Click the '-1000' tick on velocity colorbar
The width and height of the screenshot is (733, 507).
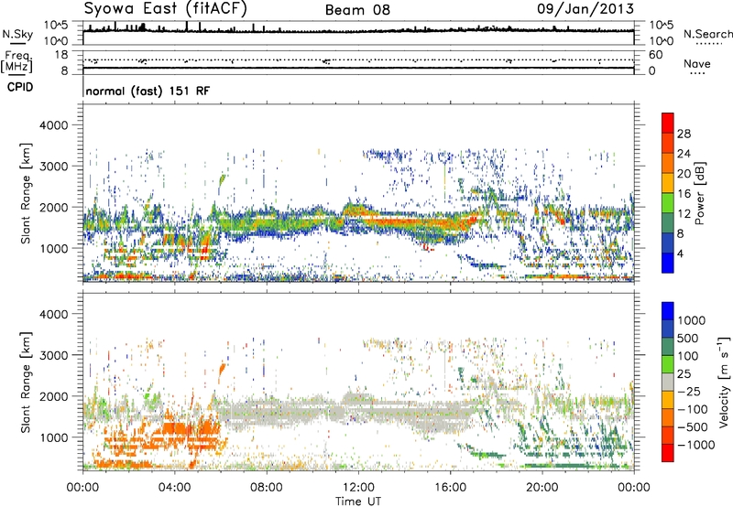[x=696, y=445]
